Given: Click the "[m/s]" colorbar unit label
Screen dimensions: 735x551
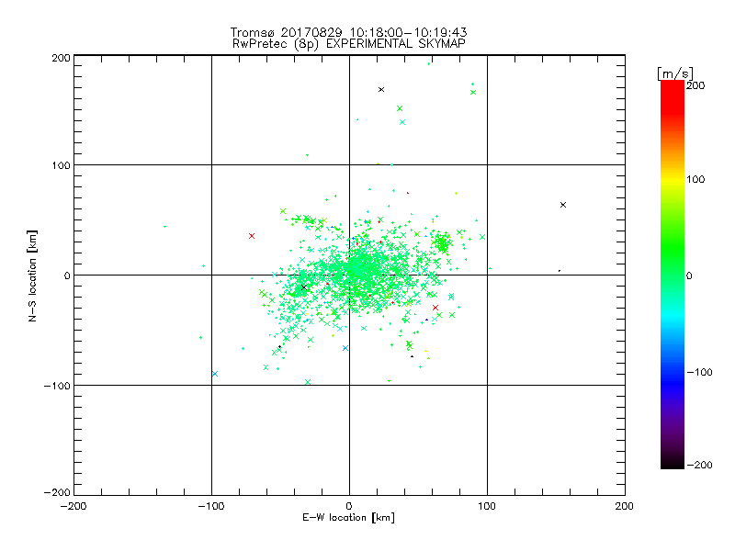Looking at the screenshot, I should pyautogui.click(x=674, y=73).
